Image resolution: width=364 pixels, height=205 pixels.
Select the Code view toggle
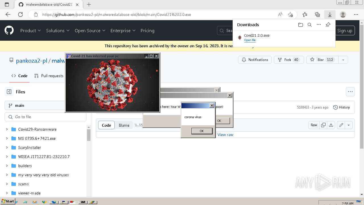tap(106, 125)
